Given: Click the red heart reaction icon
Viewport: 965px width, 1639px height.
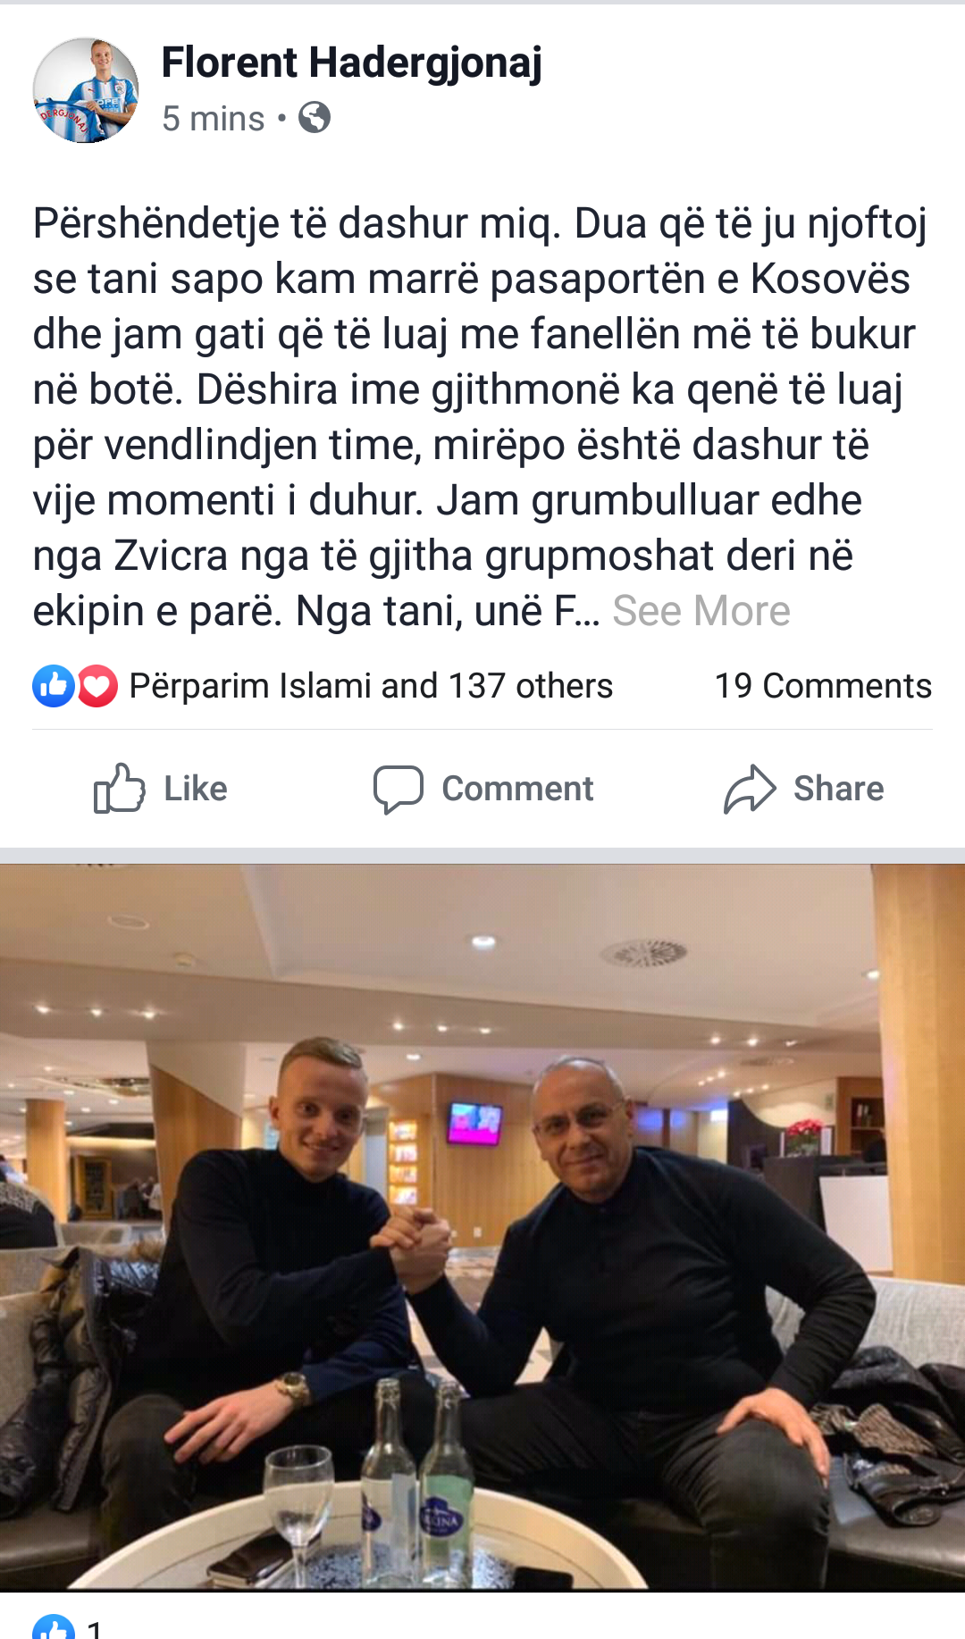Looking at the screenshot, I should coord(97,686).
